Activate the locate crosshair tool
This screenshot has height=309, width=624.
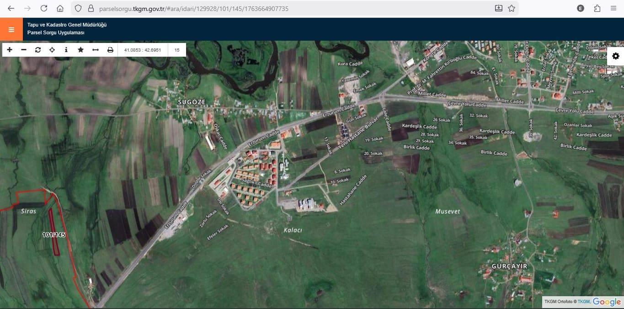coord(52,50)
